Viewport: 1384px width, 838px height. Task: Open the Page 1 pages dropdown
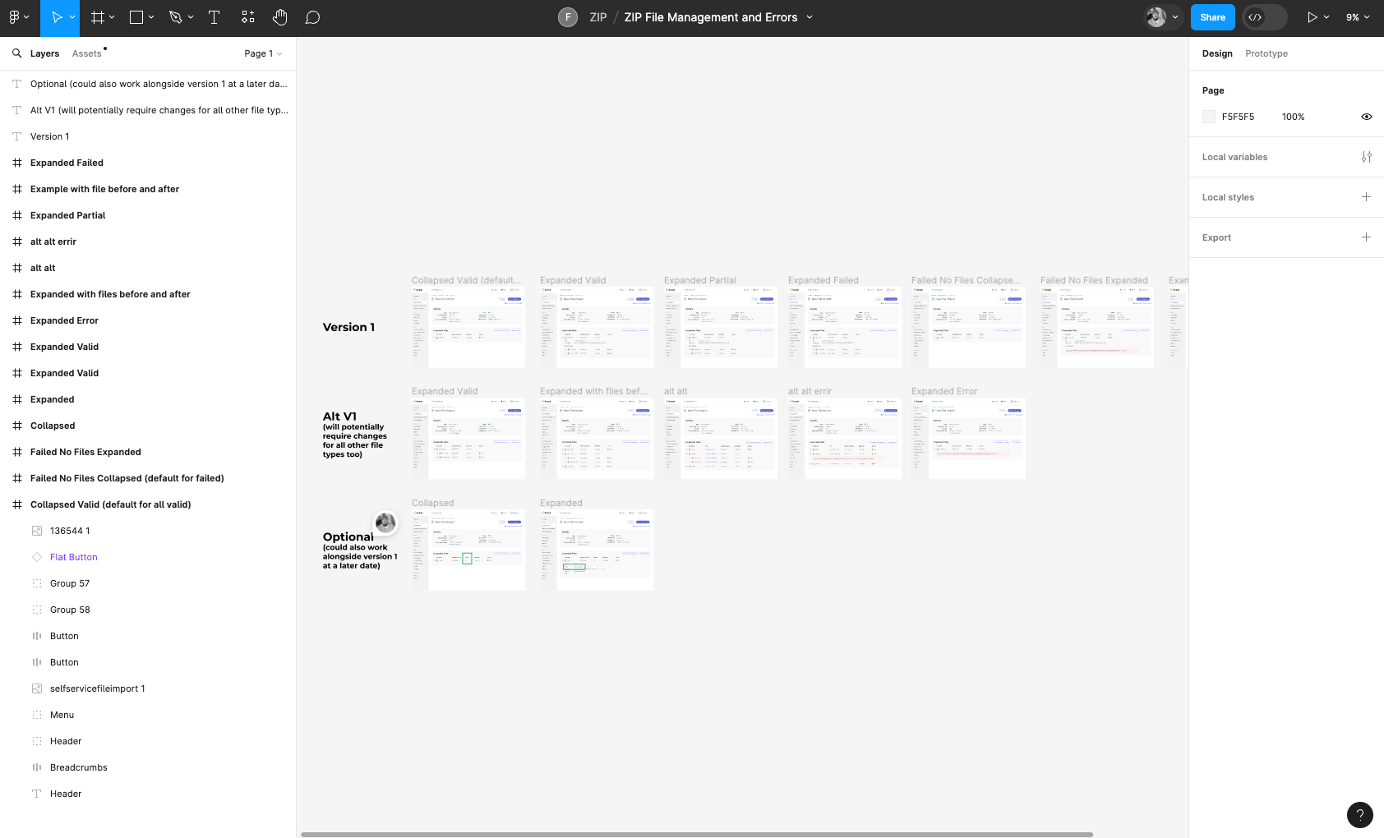[x=263, y=53]
